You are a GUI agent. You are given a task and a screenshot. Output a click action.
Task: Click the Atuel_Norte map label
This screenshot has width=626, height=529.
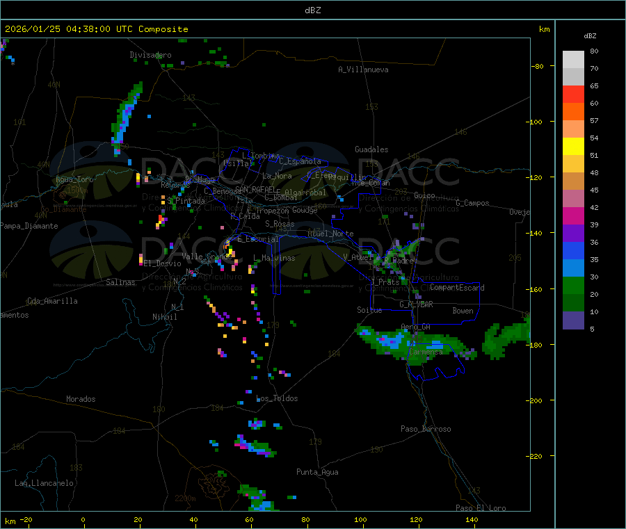coord(330,234)
